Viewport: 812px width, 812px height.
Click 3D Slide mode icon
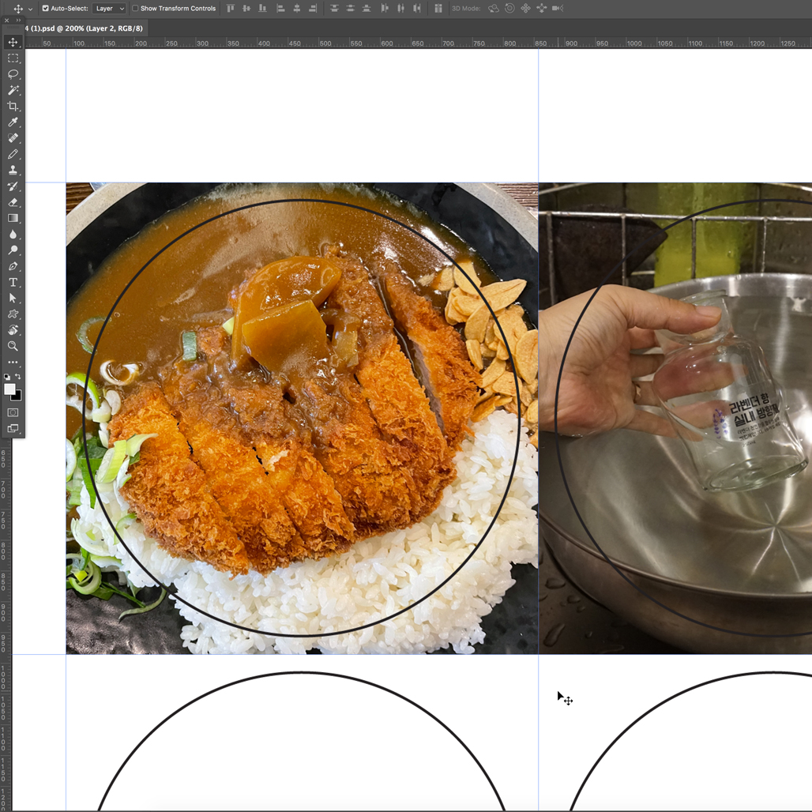pyautogui.click(x=542, y=8)
